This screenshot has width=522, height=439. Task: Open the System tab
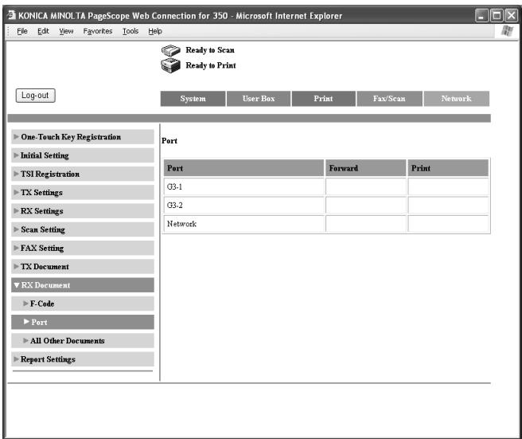click(193, 99)
